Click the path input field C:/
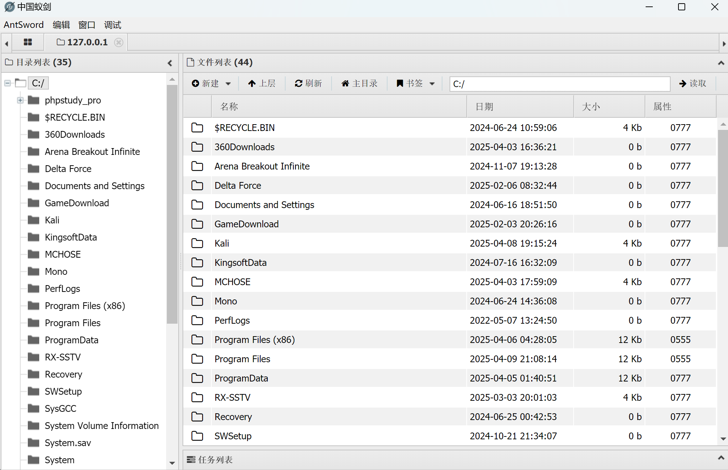728x470 pixels. tap(559, 84)
